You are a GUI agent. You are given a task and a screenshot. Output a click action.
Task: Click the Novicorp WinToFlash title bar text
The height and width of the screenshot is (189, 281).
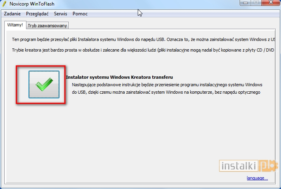click(x=32, y=4)
